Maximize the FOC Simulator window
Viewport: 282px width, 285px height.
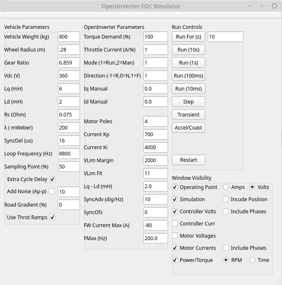[x=262, y=6]
